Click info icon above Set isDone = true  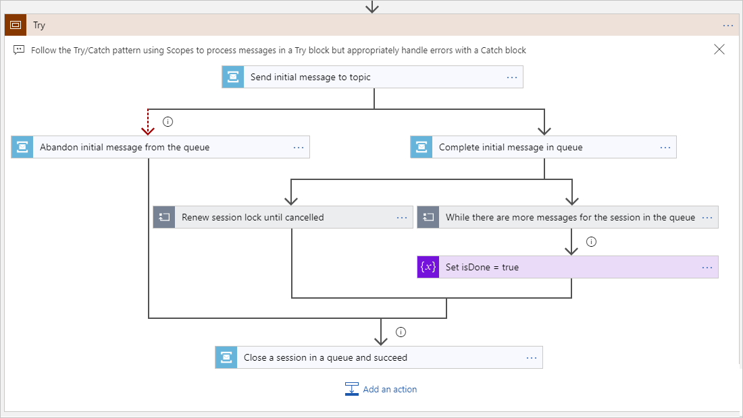pos(591,241)
